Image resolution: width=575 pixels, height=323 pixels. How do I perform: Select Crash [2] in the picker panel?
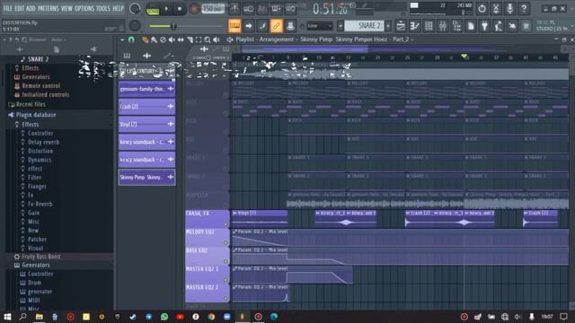pyautogui.click(x=146, y=107)
